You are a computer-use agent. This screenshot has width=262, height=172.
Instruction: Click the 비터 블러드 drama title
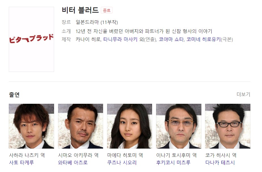(x=80, y=10)
